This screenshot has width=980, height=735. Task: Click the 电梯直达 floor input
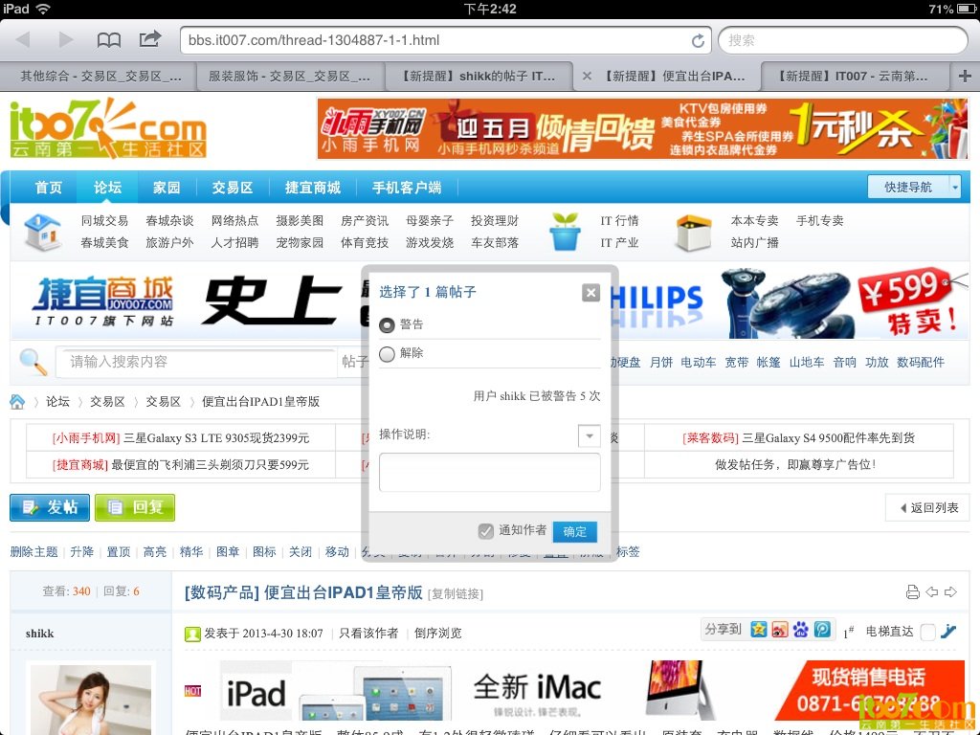928,632
